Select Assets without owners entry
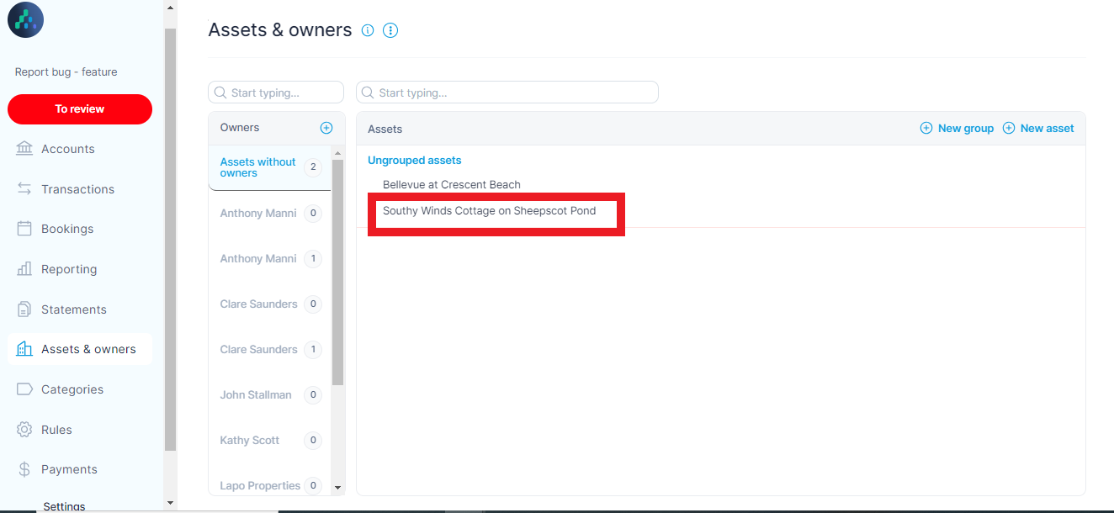 click(269, 167)
